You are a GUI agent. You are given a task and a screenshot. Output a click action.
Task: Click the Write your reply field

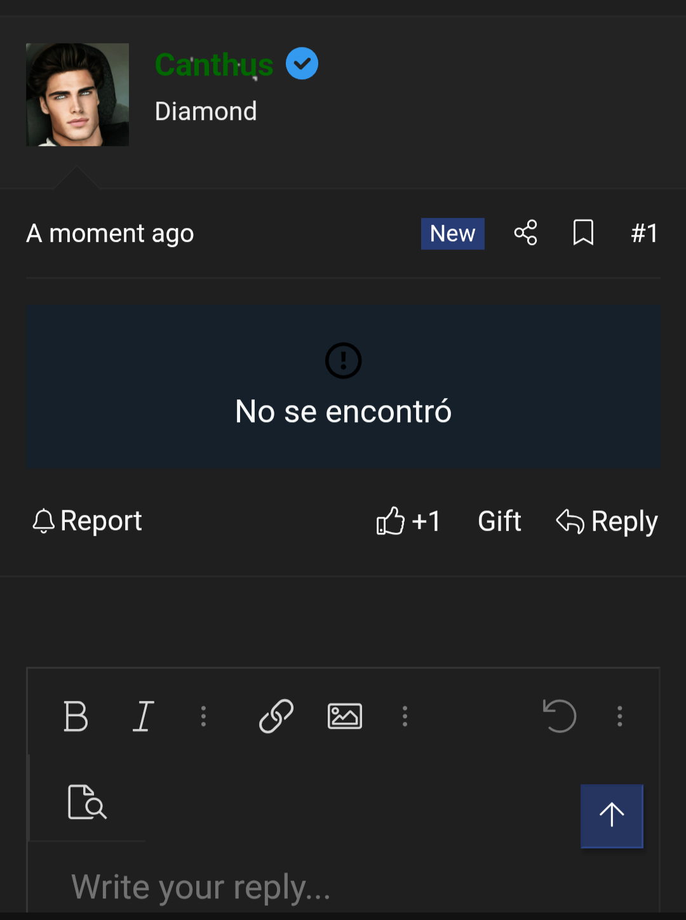201,886
